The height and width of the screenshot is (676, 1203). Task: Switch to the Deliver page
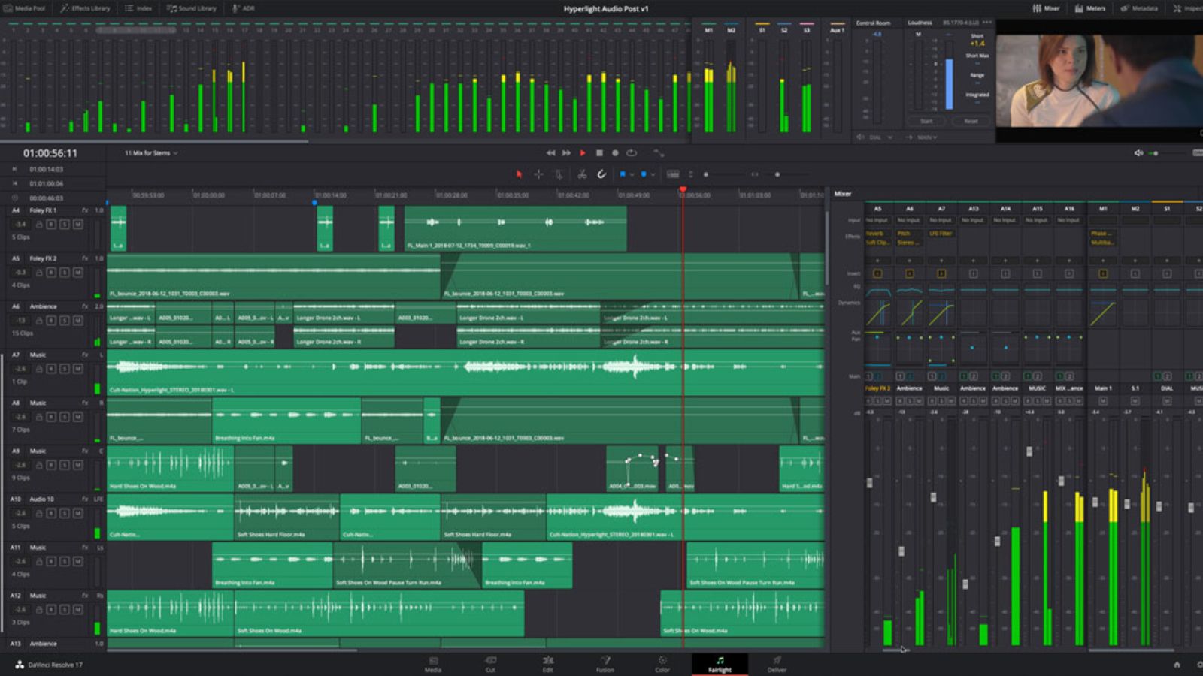click(777, 665)
